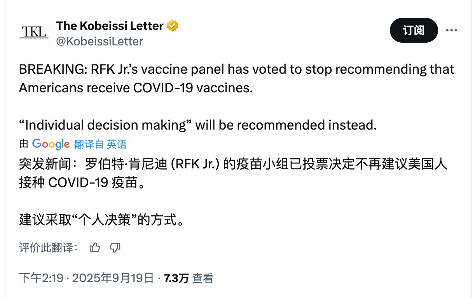Open the 7.3万 查看 view count

(189, 278)
